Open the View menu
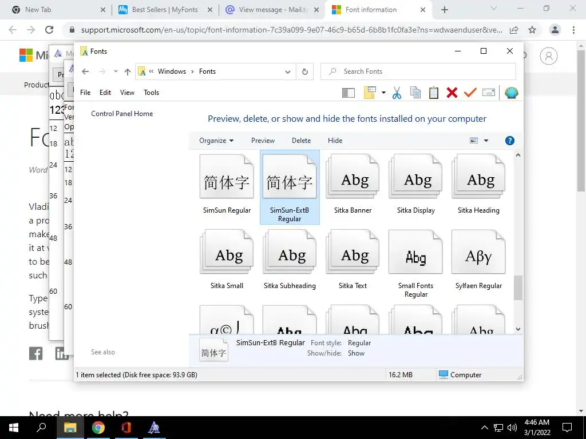This screenshot has width=586, height=439. 127,93
